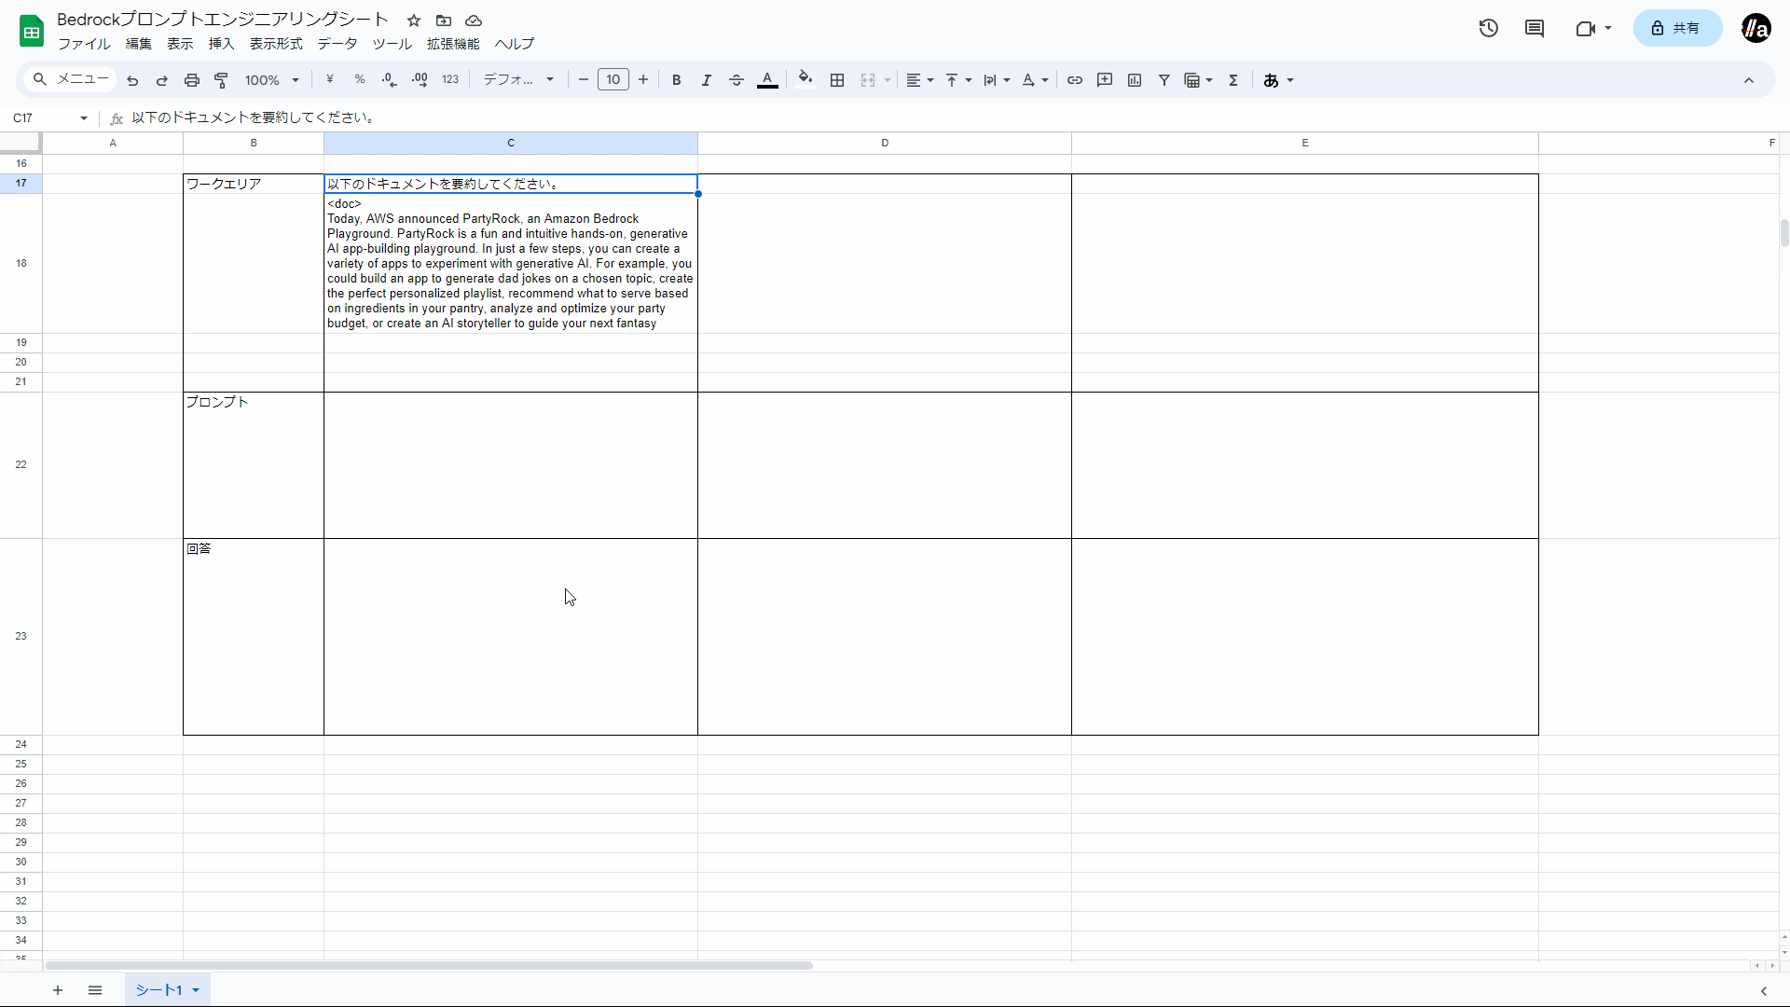Screen dimensions: 1790x1007
Task: Toggle italic formatting
Action: 707,80
